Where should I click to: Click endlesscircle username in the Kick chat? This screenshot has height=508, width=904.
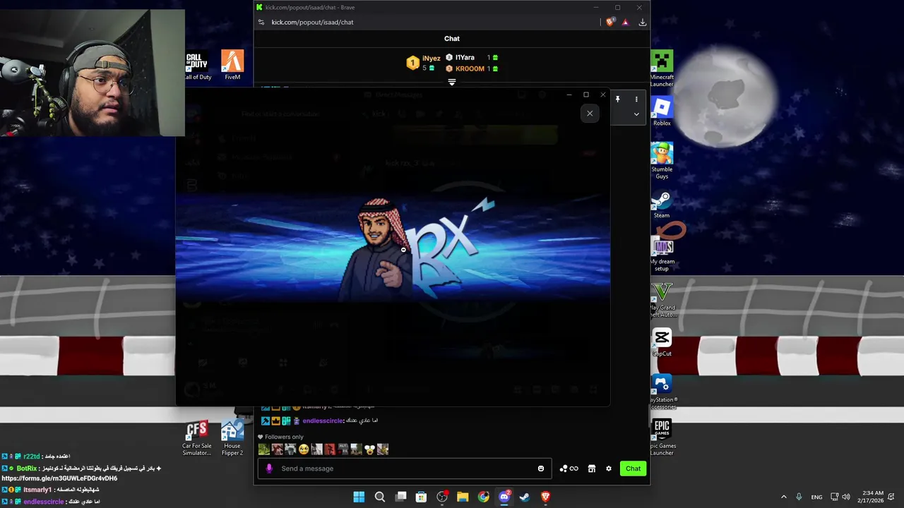pyautogui.click(x=323, y=421)
